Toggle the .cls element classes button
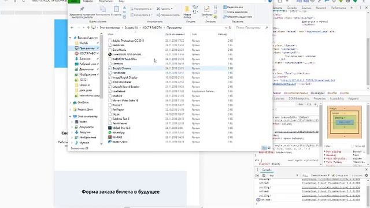This screenshot has width=370, height=208. pos(309,104)
